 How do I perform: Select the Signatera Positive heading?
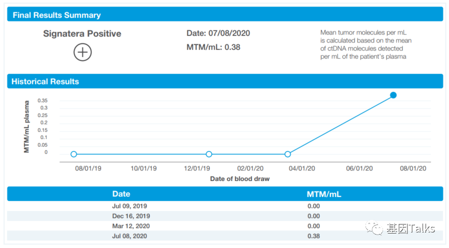click(82, 33)
